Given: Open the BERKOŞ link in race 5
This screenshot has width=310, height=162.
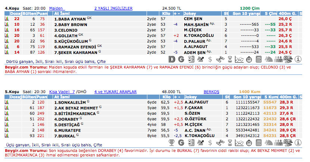Looking at the screenshot, I should (211, 91).
